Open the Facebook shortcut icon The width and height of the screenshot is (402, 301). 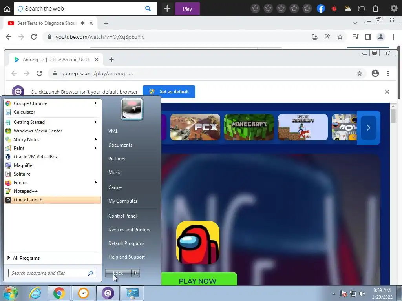321,9
